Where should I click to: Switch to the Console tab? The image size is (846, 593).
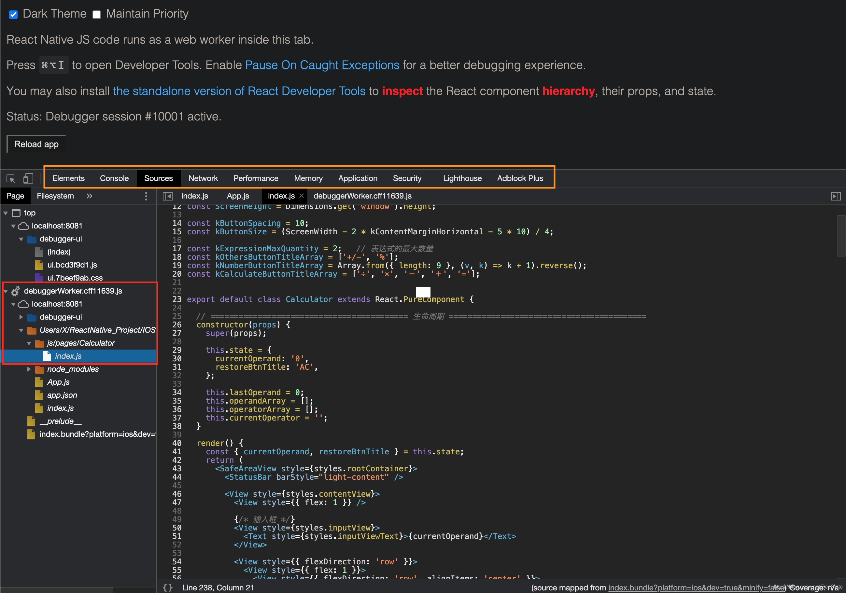click(114, 179)
